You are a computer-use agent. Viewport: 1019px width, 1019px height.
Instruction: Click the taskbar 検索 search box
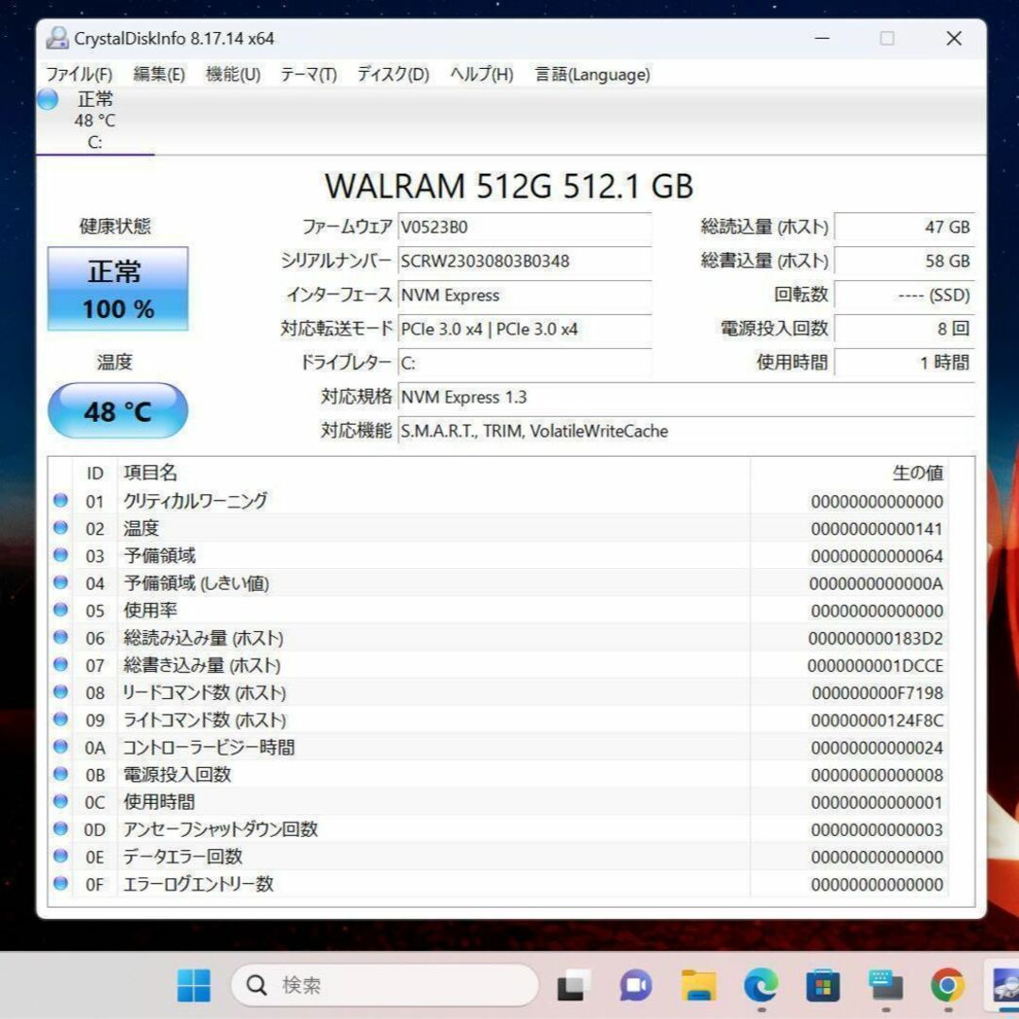pyautogui.click(x=385, y=985)
